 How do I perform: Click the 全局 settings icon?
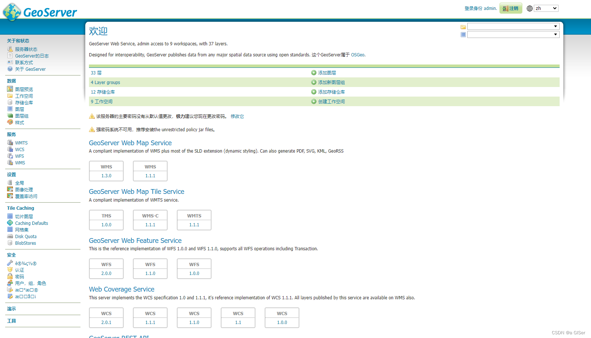pos(10,183)
